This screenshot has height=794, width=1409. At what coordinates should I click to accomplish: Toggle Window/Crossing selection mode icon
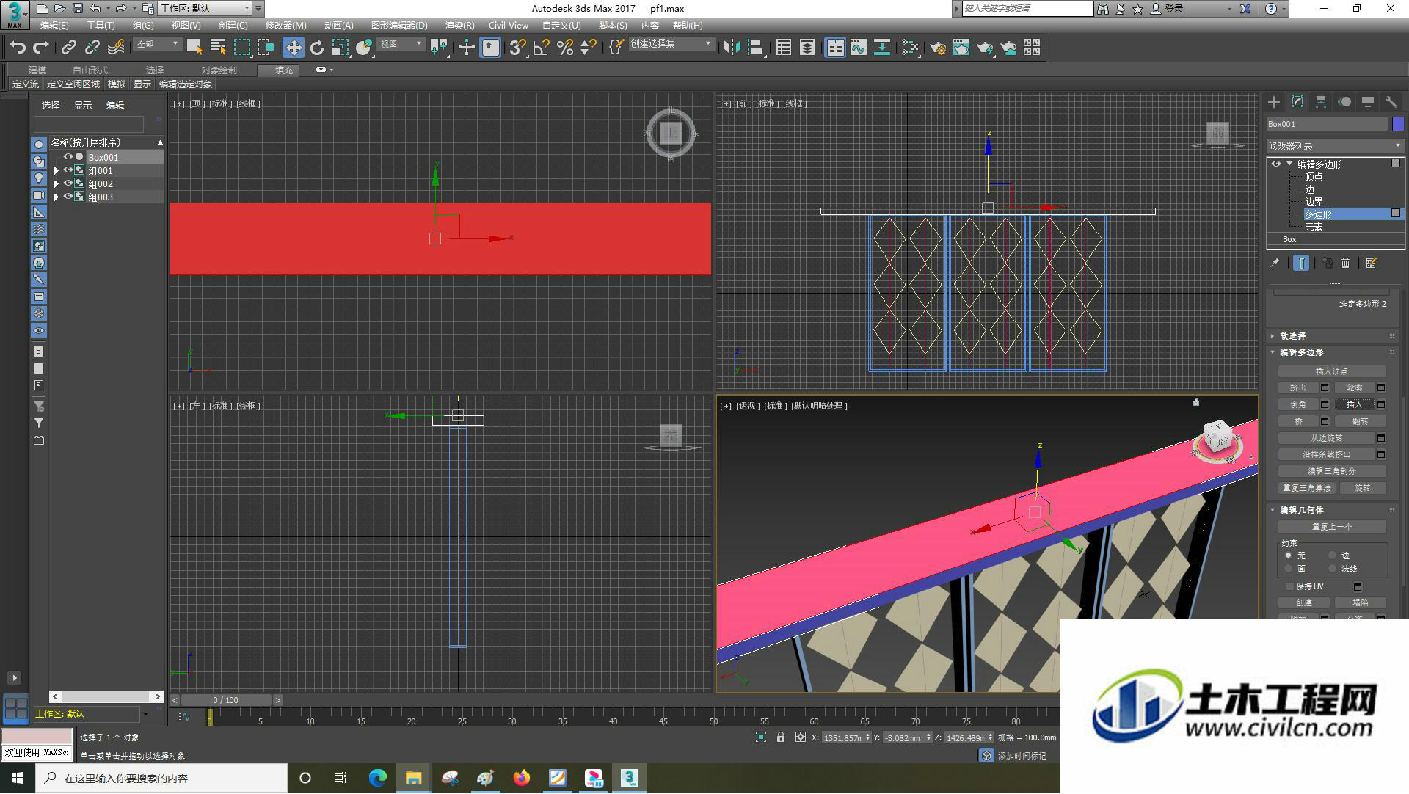pos(266,48)
